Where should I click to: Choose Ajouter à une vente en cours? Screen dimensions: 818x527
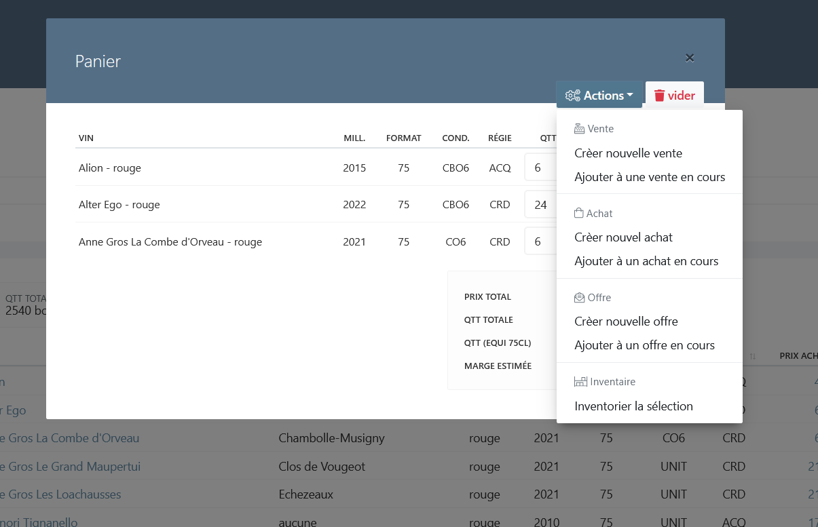pyautogui.click(x=650, y=177)
